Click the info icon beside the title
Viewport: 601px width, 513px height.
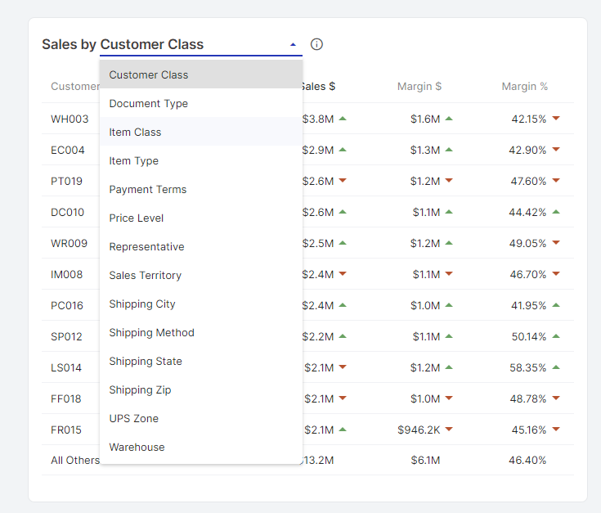pyautogui.click(x=316, y=44)
